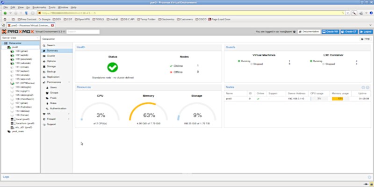Open the Window menu
Viewport: 374px width, 187px height.
tap(63, 7)
